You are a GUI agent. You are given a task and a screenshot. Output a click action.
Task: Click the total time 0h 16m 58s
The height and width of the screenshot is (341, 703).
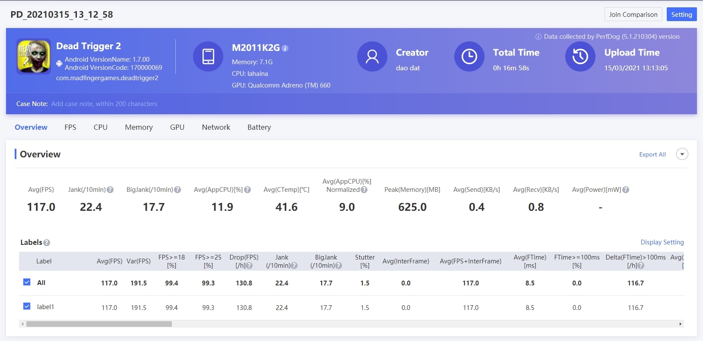point(511,68)
